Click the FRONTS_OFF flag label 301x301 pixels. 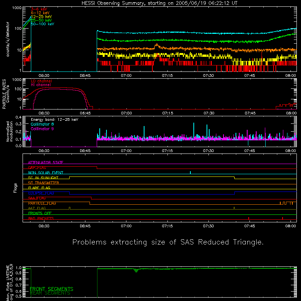tap(40, 213)
